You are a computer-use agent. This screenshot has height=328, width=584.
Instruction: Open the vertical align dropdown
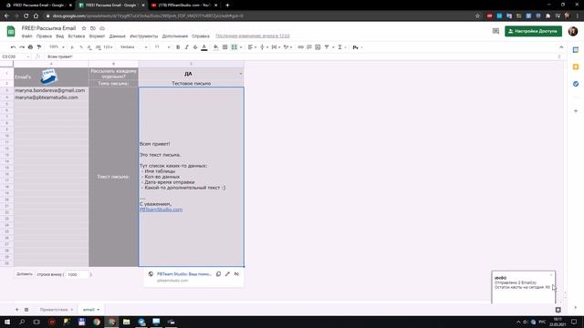pos(264,47)
